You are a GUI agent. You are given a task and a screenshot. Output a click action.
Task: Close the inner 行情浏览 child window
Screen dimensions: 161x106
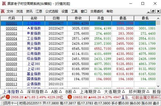click(x=158, y=11)
